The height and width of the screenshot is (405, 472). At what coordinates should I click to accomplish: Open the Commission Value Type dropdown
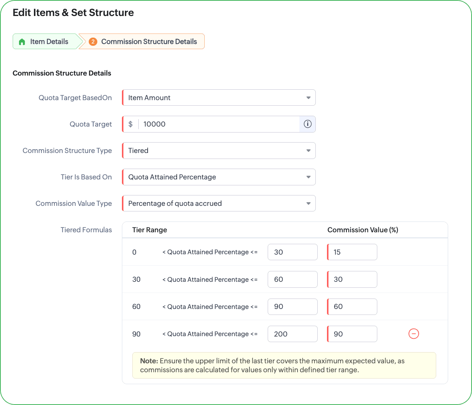click(x=219, y=203)
